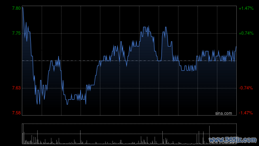Click the 7.80 price axis label
The height and width of the screenshot is (146, 259).
point(16,8)
